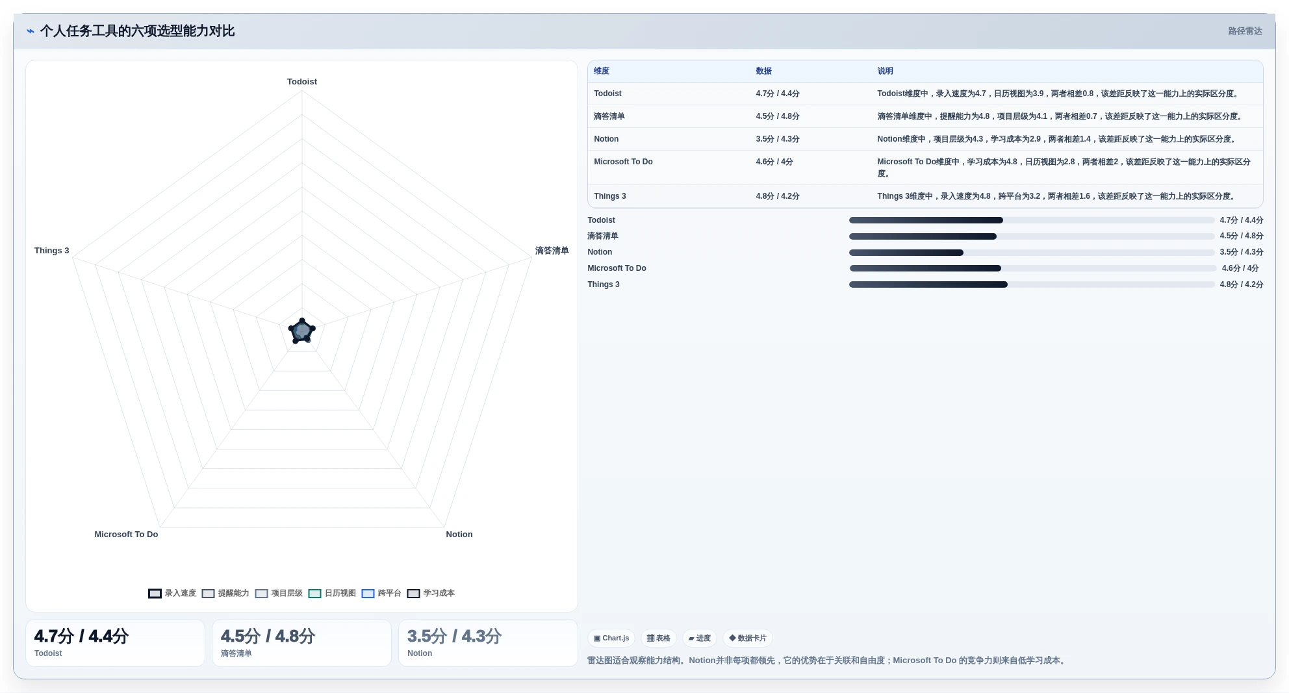This screenshot has width=1289, height=693.
Task: Toggle the 日历视图 legend swatch
Action: tap(314, 594)
